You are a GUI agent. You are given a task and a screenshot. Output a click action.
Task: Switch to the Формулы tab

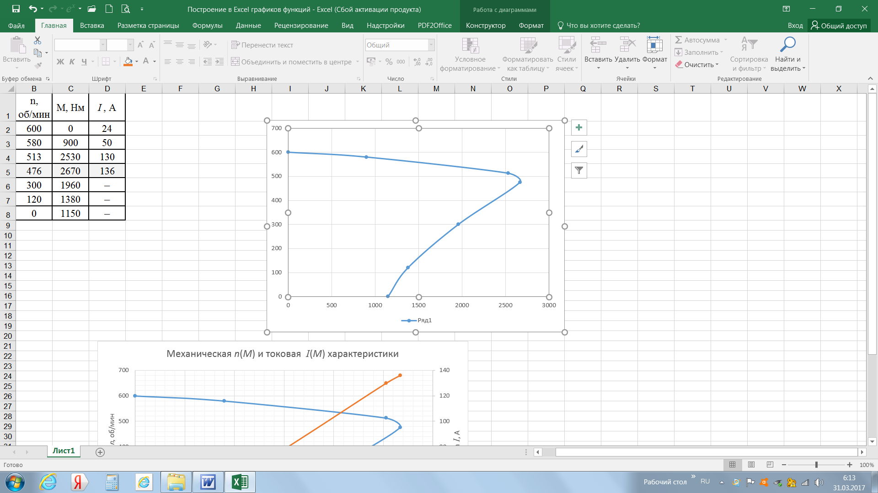pos(207,26)
